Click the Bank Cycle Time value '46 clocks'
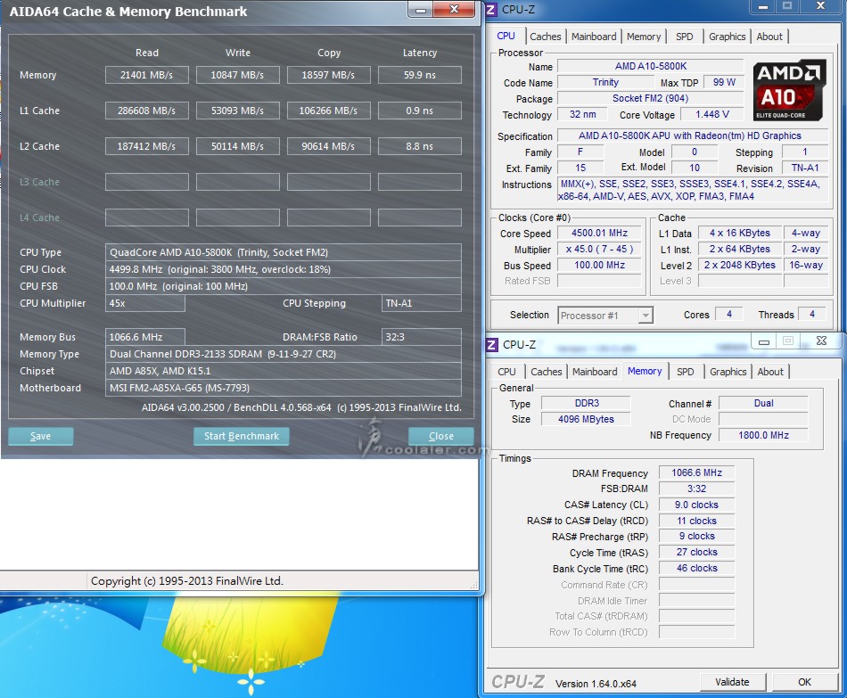The height and width of the screenshot is (698, 847). [x=697, y=569]
